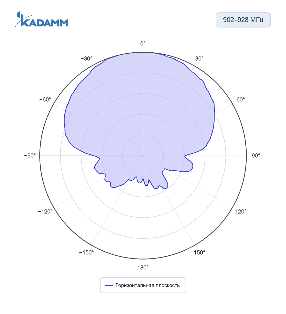Select the 902–928 МГц frequency badge
Screen dimensions: 286x314
pos(243,20)
